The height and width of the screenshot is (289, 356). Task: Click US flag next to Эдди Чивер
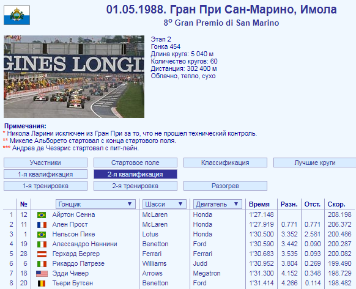coord(42,273)
